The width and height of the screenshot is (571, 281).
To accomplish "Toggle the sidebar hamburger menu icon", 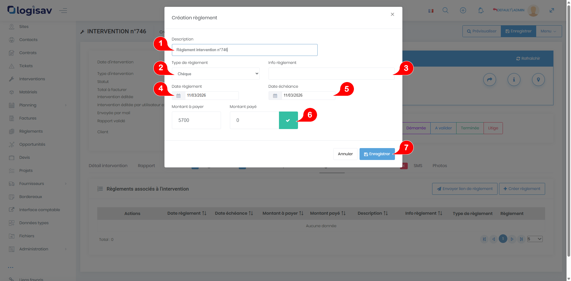I will point(63,11).
